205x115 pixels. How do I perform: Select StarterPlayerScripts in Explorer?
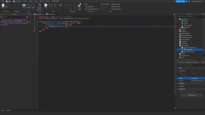(189, 52)
